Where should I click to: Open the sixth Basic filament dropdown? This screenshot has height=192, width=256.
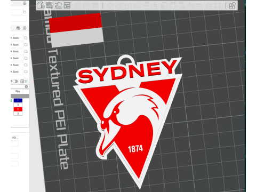tap(17, 71)
